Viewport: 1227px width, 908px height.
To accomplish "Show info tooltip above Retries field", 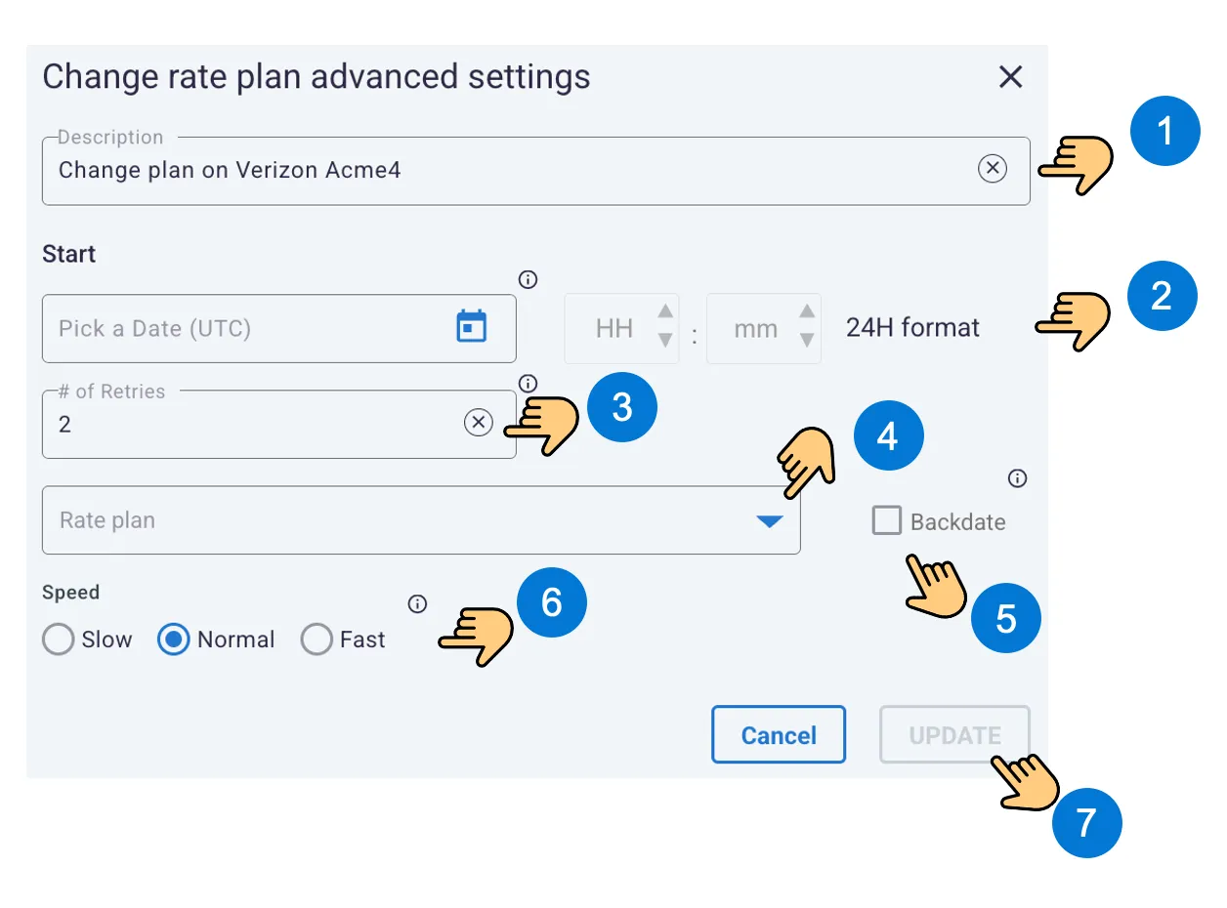I will (x=529, y=383).
